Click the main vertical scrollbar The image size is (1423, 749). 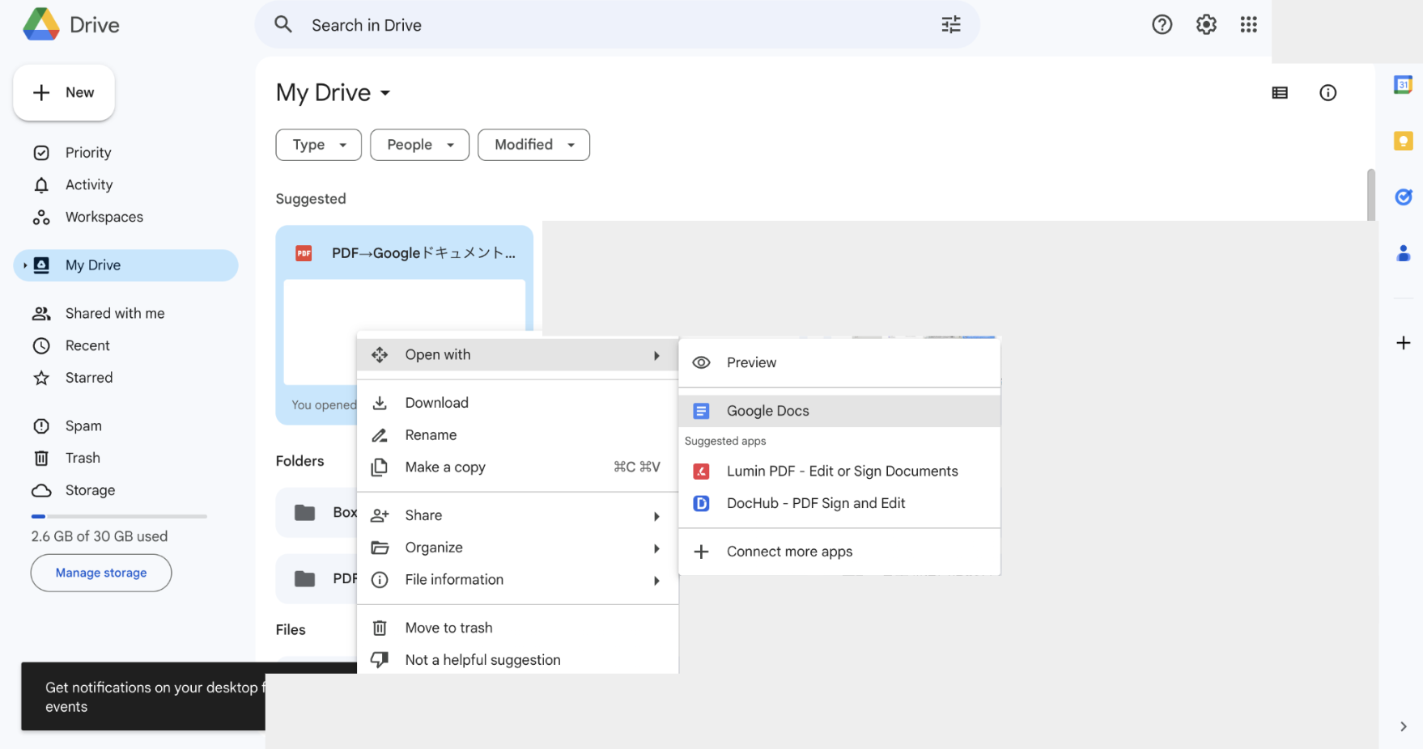click(1370, 194)
